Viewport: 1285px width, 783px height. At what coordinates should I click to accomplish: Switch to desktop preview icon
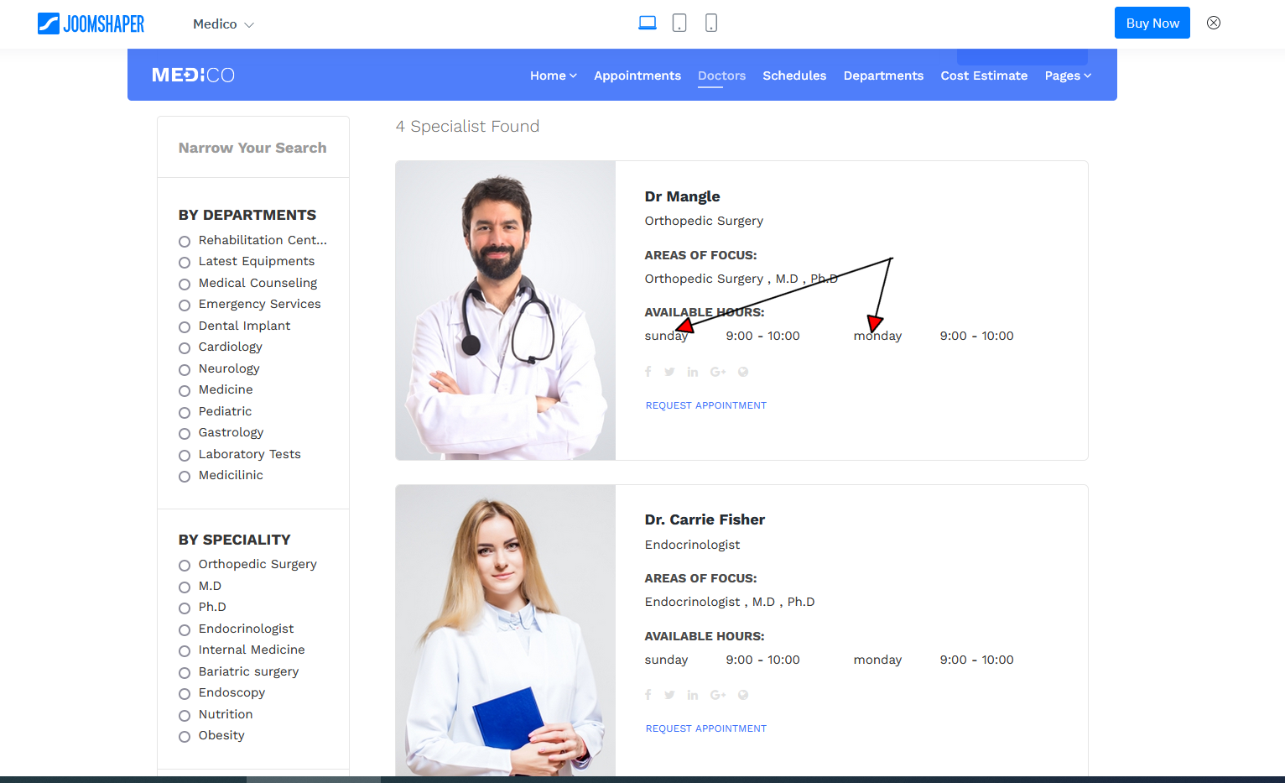point(647,23)
